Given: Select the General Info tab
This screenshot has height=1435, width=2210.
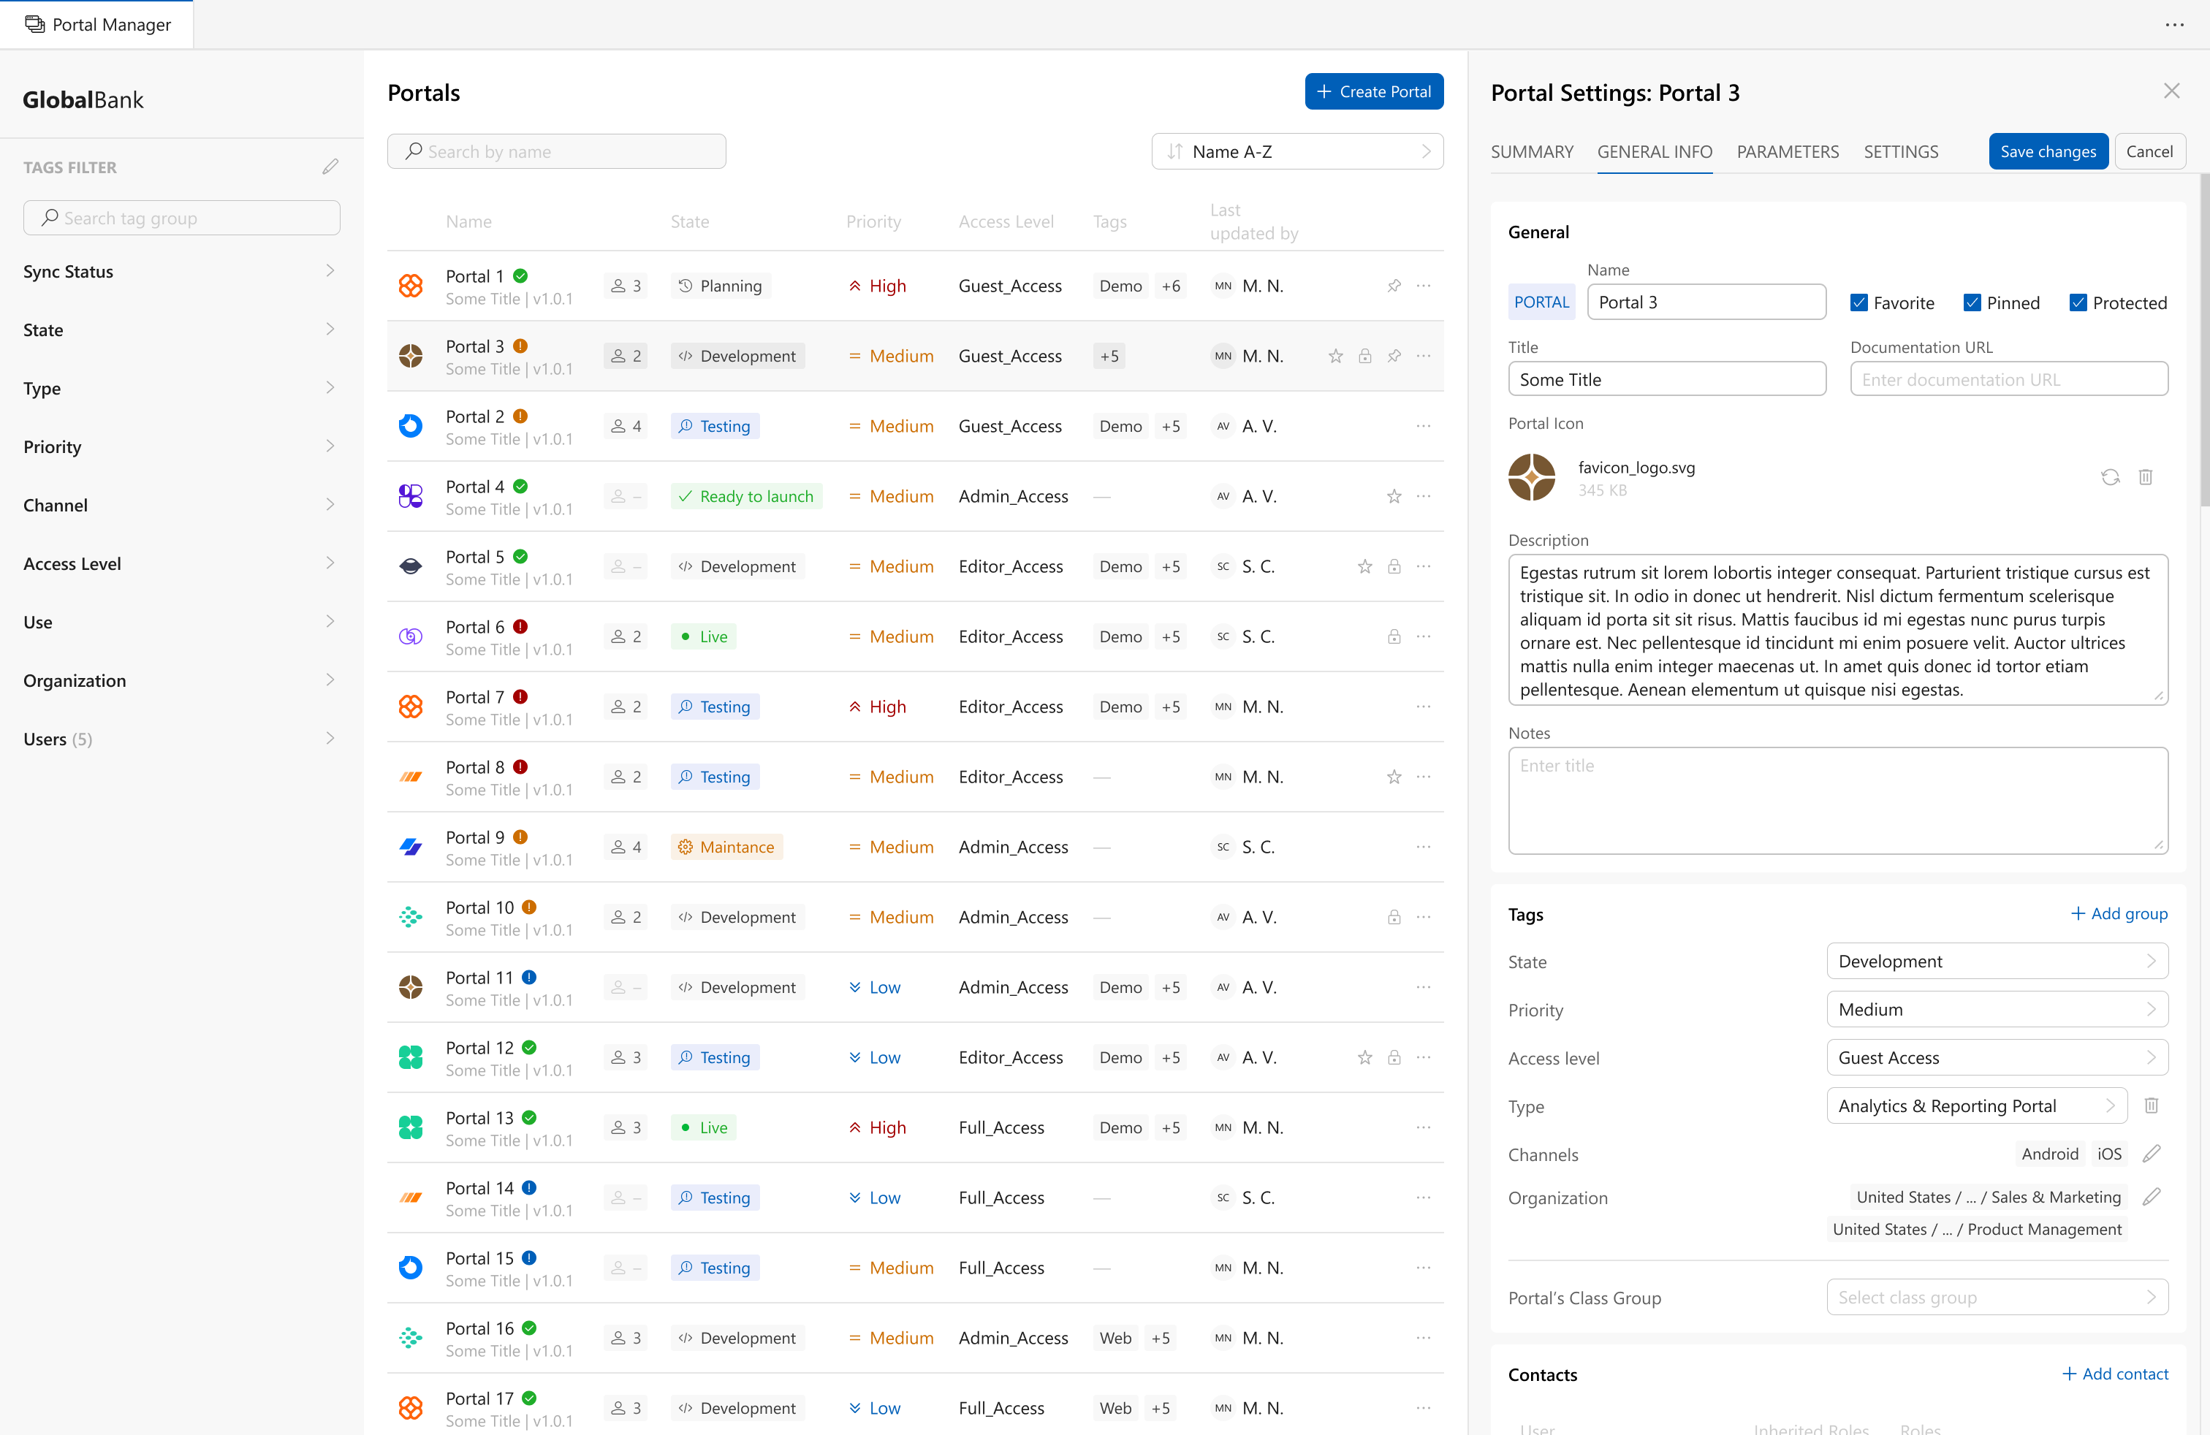Looking at the screenshot, I should pyautogui.click(x=1655, y=151).
